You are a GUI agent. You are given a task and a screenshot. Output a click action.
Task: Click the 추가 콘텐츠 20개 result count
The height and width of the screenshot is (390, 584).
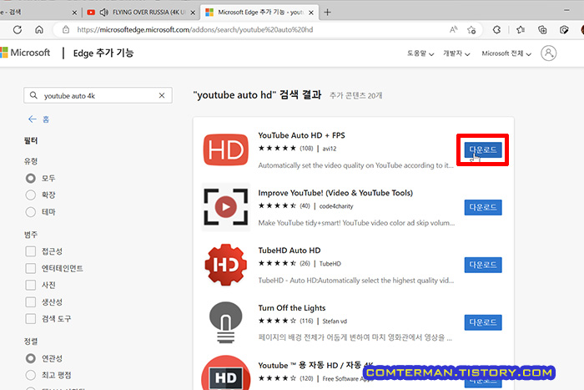coord(355,96)
